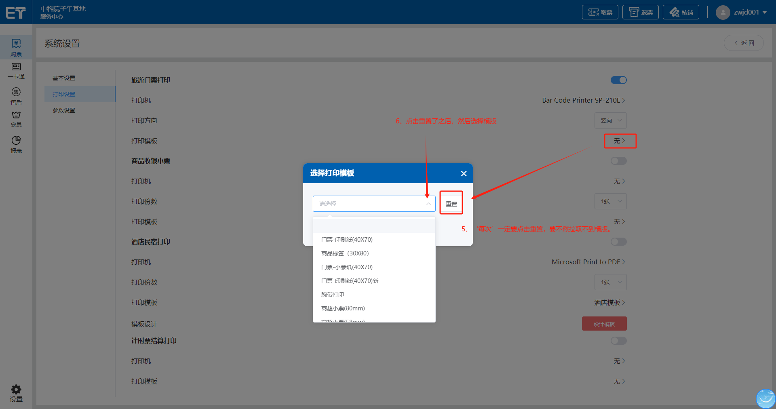Open the 一卡通 card sidebar icon
The height and width of the screenshot is (409, 776).
coord(16,71)
